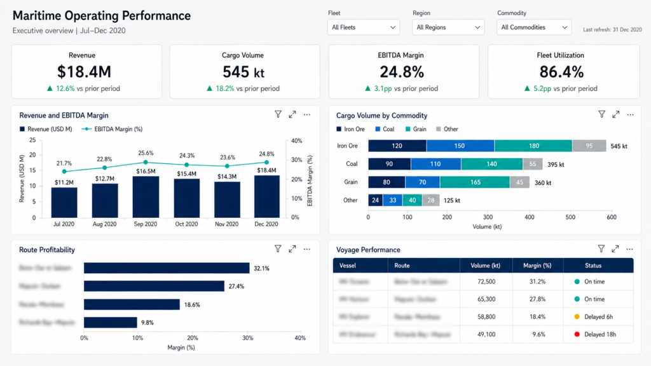Screen dimensions: 651x366
Task: Expand the Revenue and EBITDA Margin chart
Action: tap(292, 114)
